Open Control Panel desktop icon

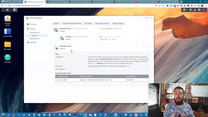pos(7,33)
